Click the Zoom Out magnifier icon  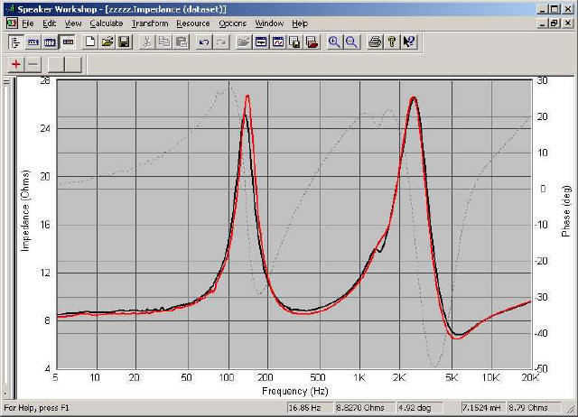tap(351, 42)
